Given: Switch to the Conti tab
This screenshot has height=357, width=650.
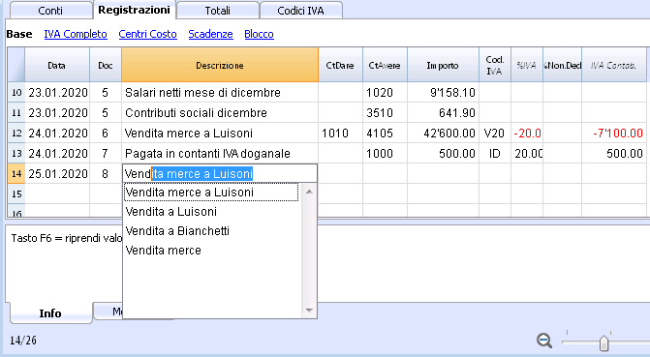Looking at the screenshot, I should click(x=50, y=11).
